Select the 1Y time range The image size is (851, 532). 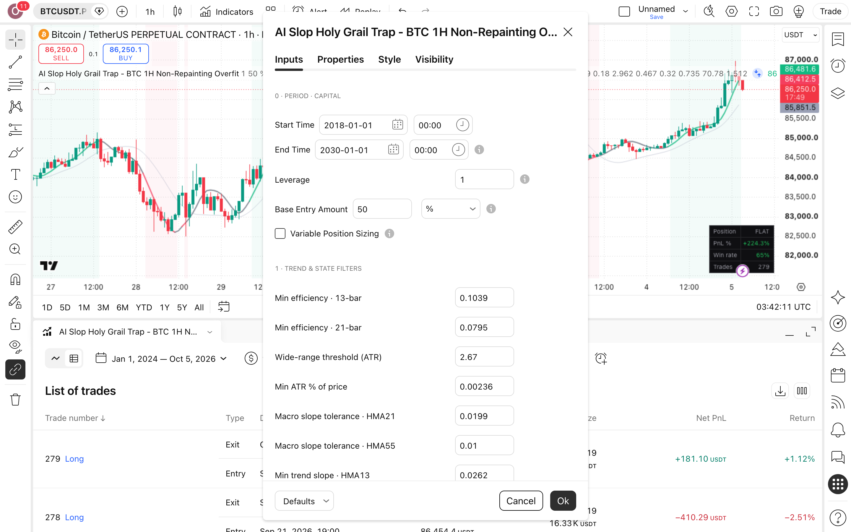coord(164,307)
